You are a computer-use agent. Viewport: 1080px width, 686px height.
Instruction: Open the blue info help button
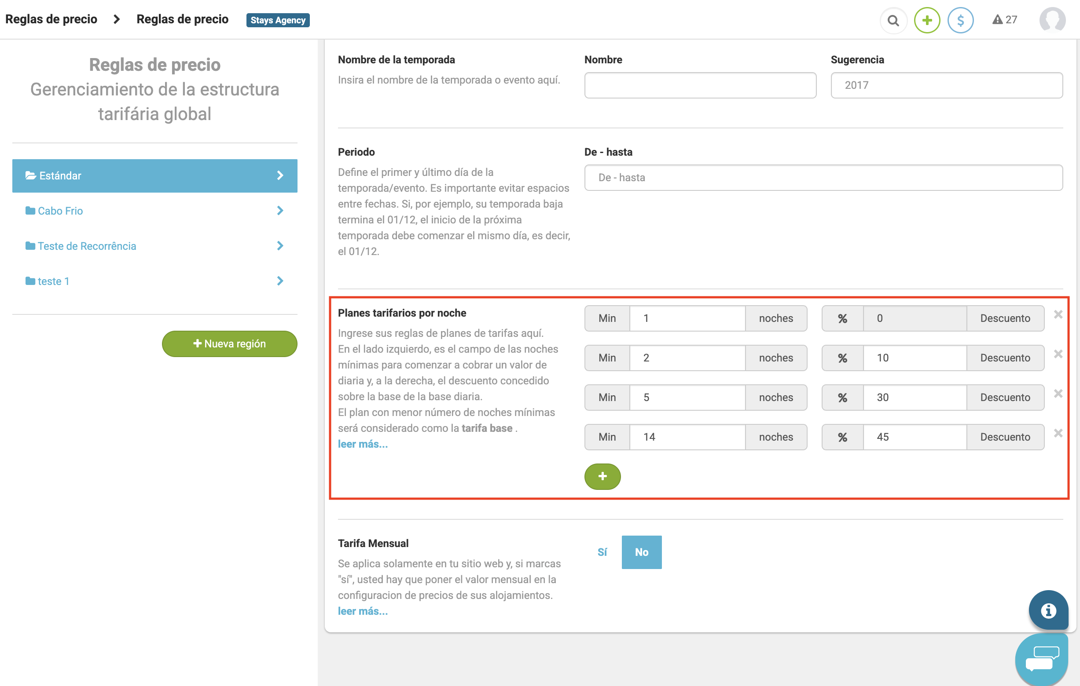[x=1048, y=610]
